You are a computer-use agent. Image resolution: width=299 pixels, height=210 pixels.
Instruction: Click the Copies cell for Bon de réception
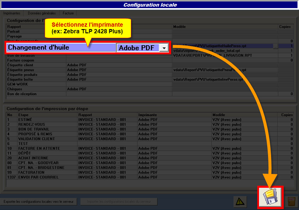coord(286,94)
